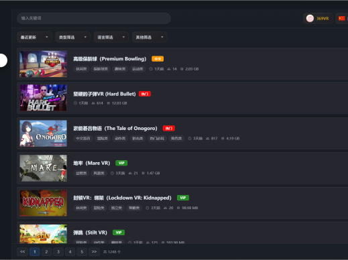348x260 pixels.
Task: Click the downloads icon beside 614
Action: point(93,103)
